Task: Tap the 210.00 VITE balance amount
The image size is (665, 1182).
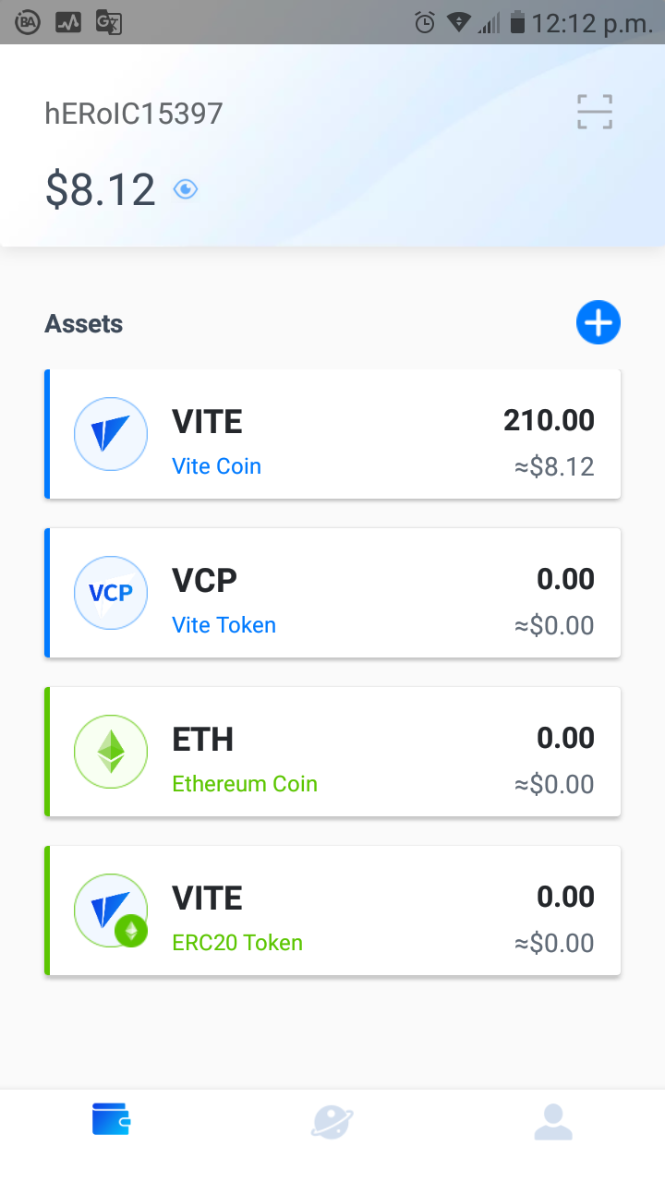Action: tap(549, 421)
